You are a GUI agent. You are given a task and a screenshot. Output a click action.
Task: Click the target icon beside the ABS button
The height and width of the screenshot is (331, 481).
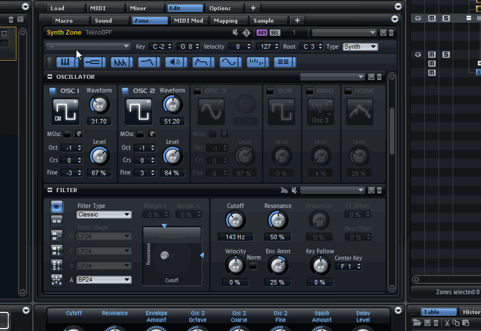(246, 32)
